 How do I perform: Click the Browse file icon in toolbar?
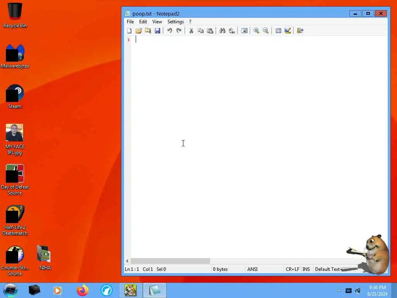coord(148,31)
